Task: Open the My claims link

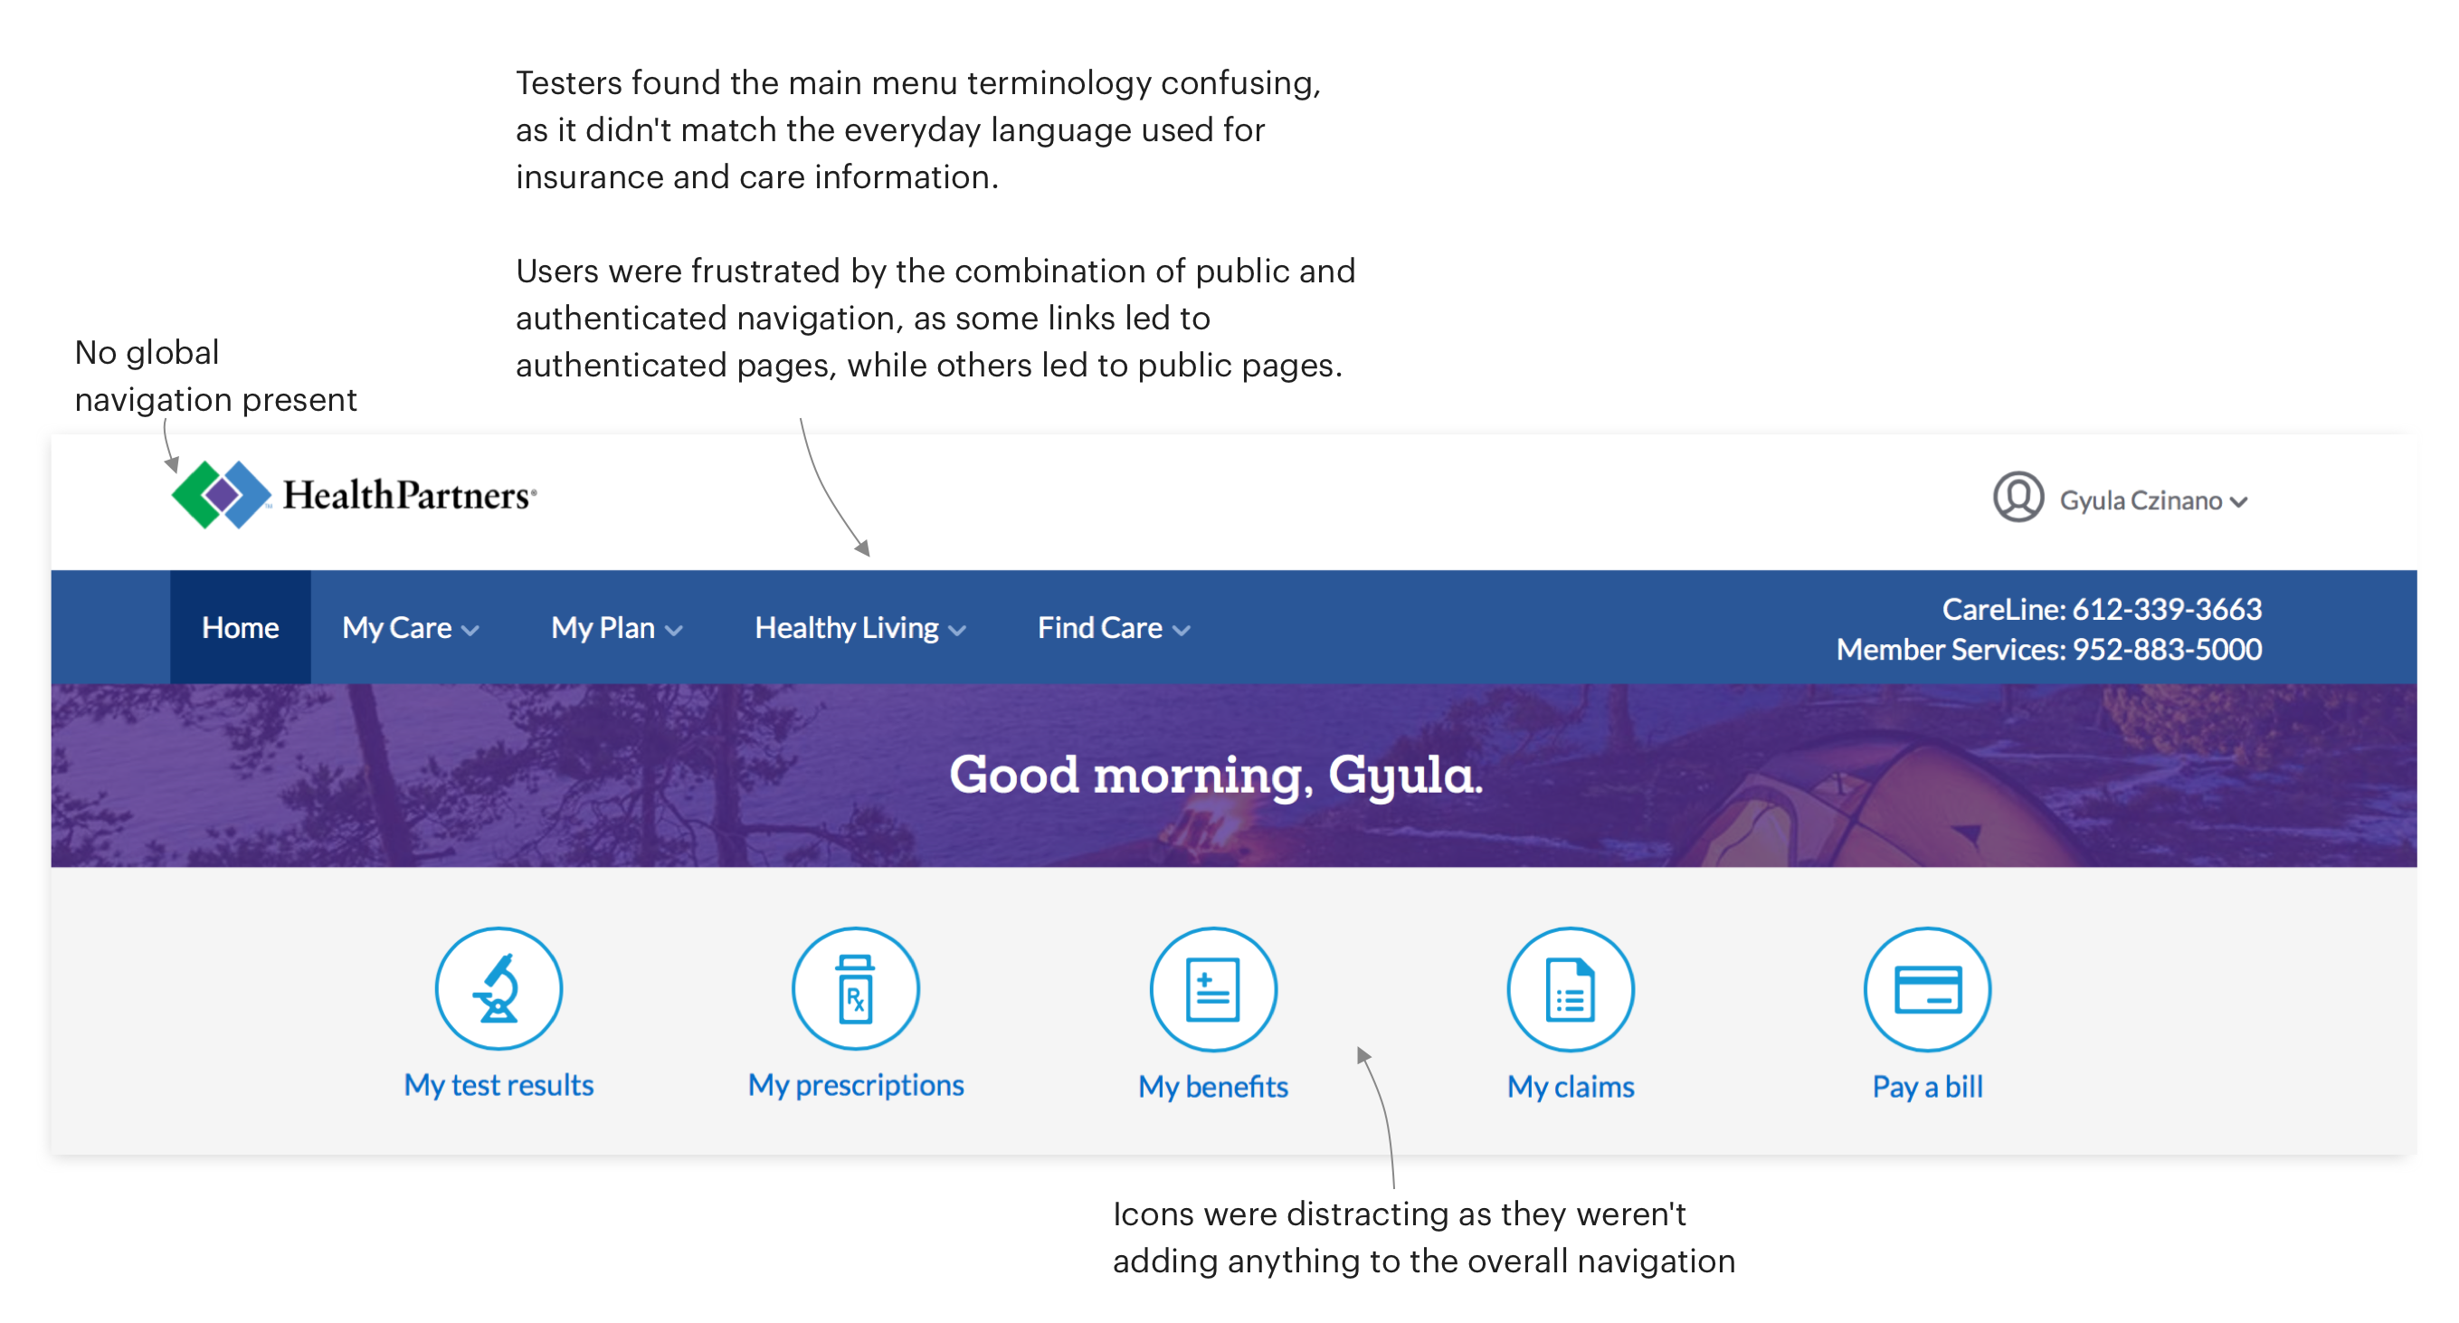Action: tap(1571, 1086)
